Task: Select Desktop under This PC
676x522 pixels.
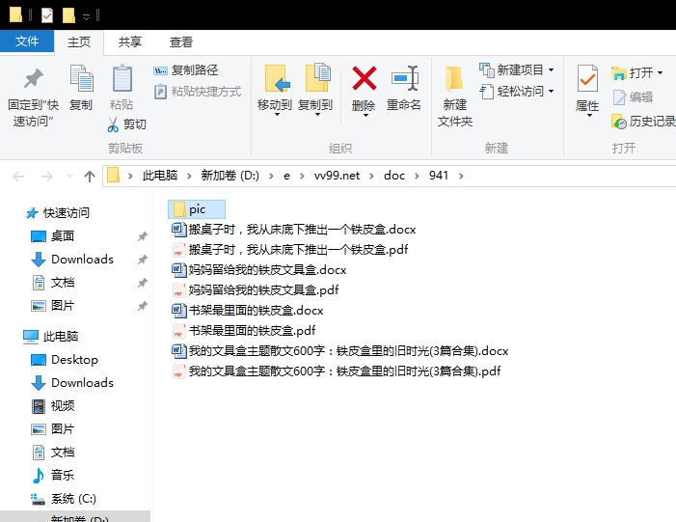Action: [65, 359]
